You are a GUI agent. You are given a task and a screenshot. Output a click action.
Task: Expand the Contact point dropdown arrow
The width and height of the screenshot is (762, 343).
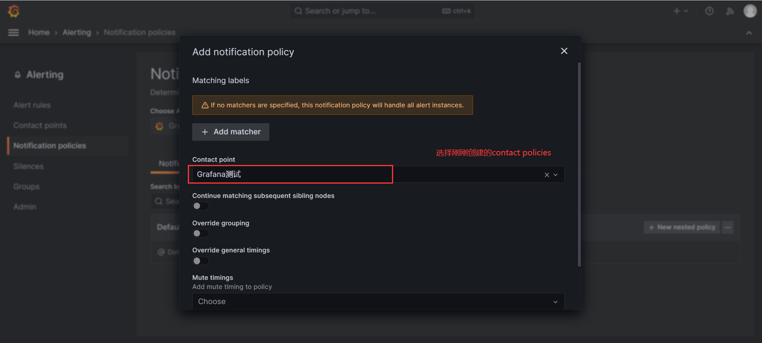coord(555,175)
